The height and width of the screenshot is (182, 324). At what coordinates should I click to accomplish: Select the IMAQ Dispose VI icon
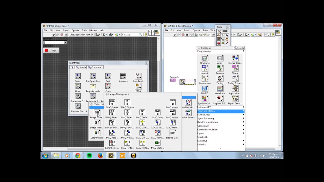127,102
